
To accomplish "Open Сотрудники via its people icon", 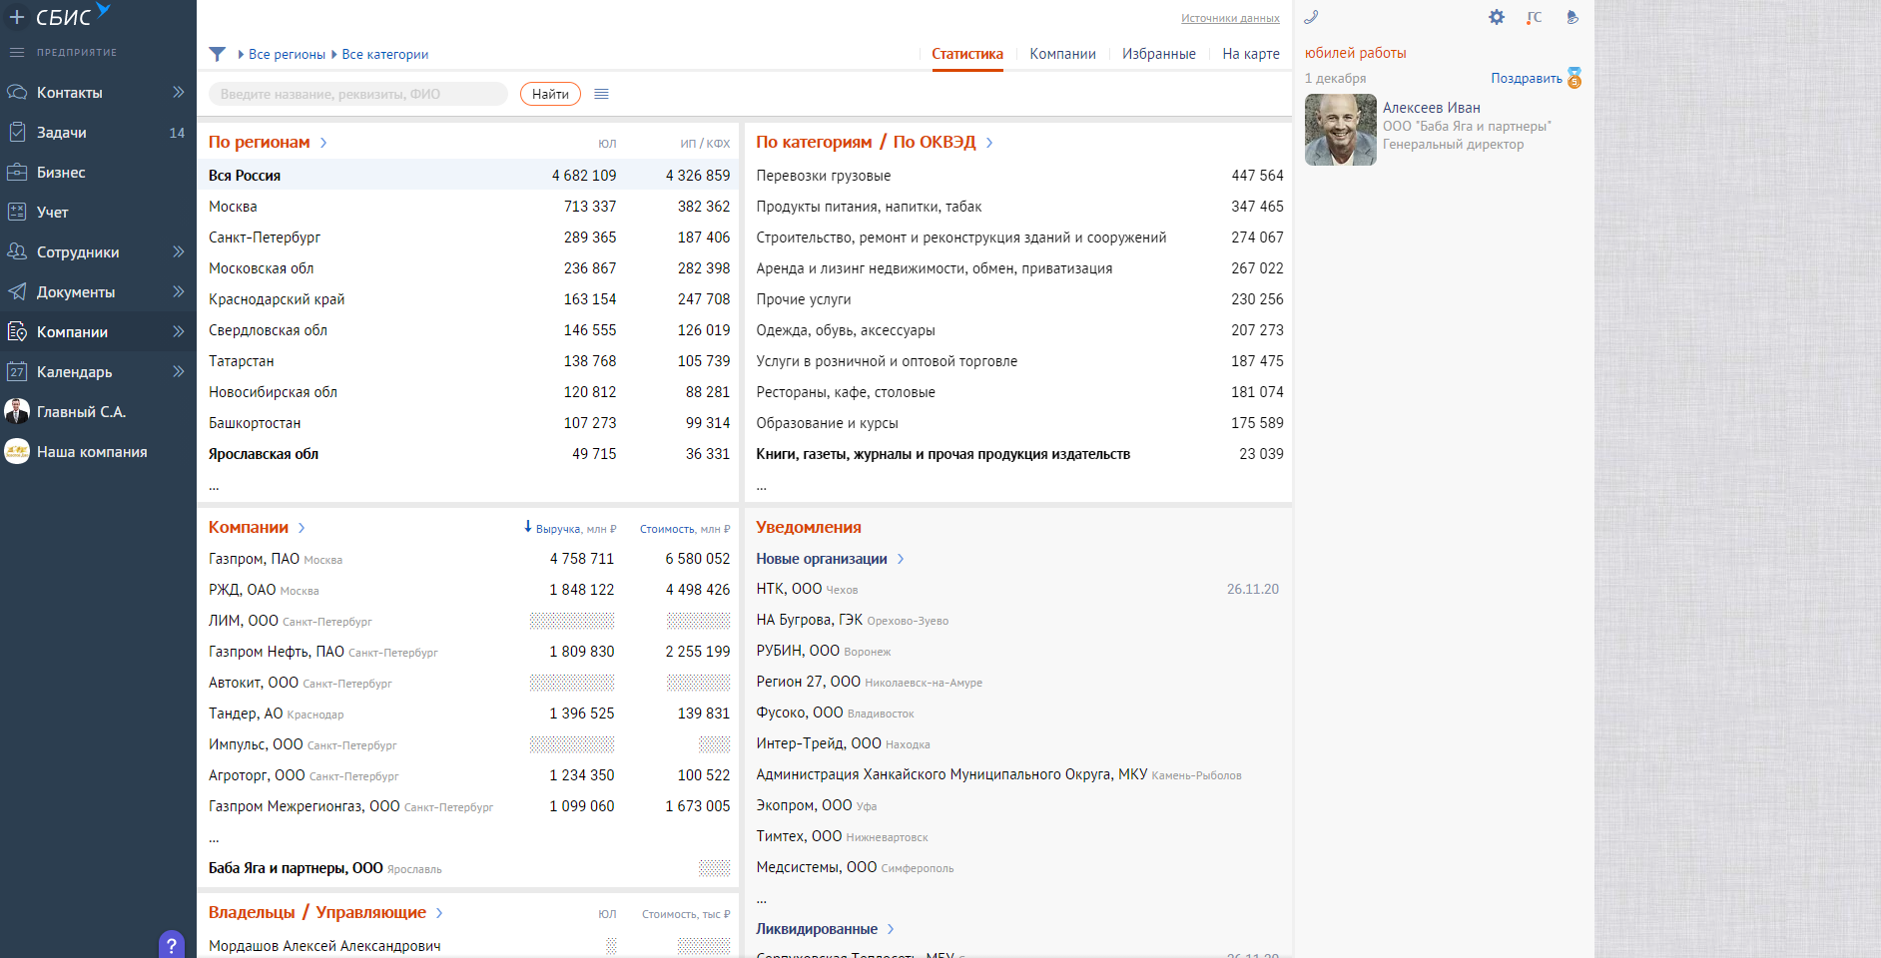I will tap(17, 251).
